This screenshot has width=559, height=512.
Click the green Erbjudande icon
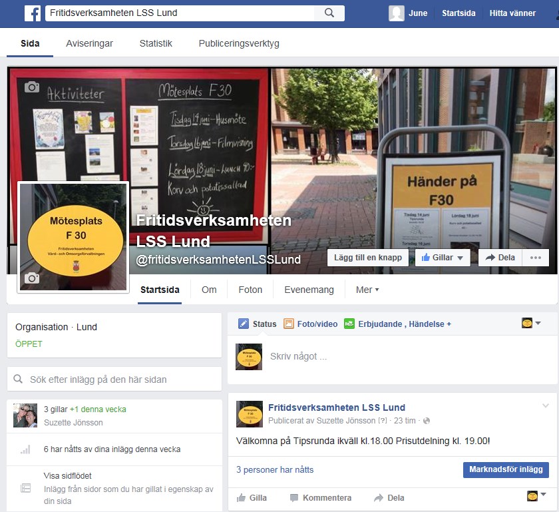coord(349,324)
